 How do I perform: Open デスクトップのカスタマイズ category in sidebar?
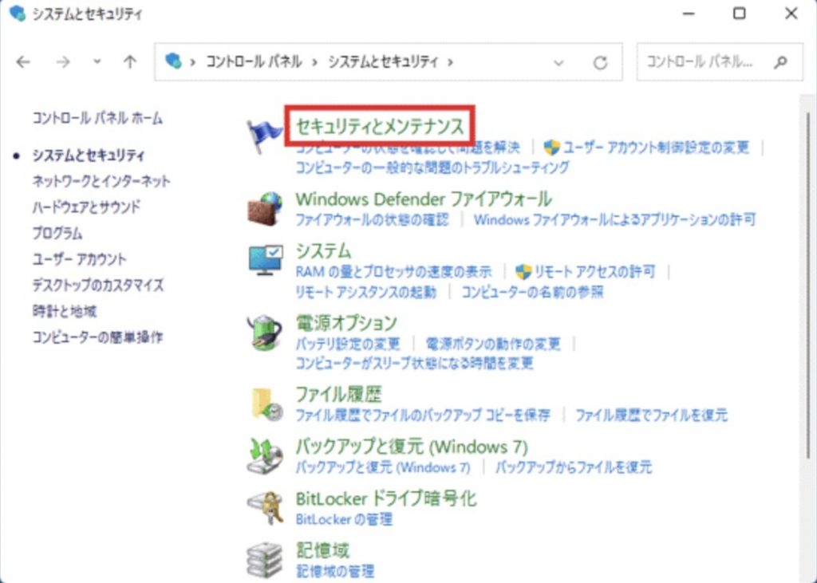[x=98, y=285]
